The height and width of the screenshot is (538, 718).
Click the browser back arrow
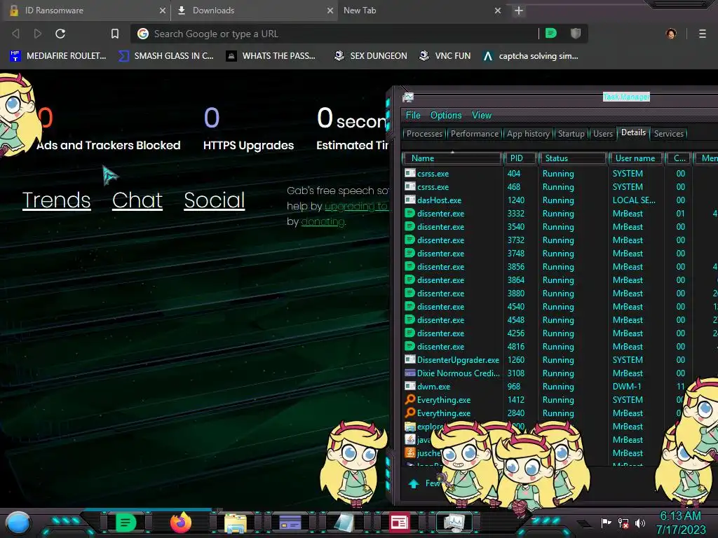(x=15, y=34)
